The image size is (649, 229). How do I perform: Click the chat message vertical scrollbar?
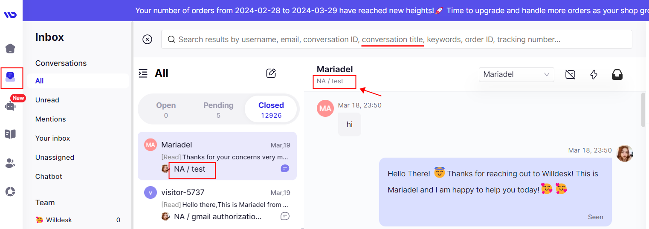tap(643, 110)
